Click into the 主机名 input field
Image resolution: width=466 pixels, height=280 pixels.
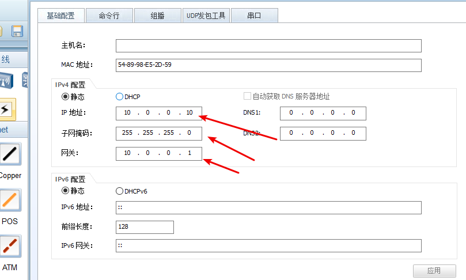[x=268, y=46]
